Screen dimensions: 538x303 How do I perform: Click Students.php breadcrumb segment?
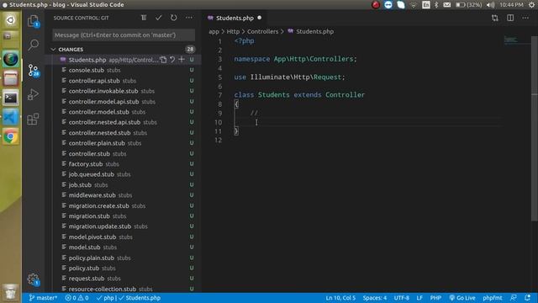point(314,31)
